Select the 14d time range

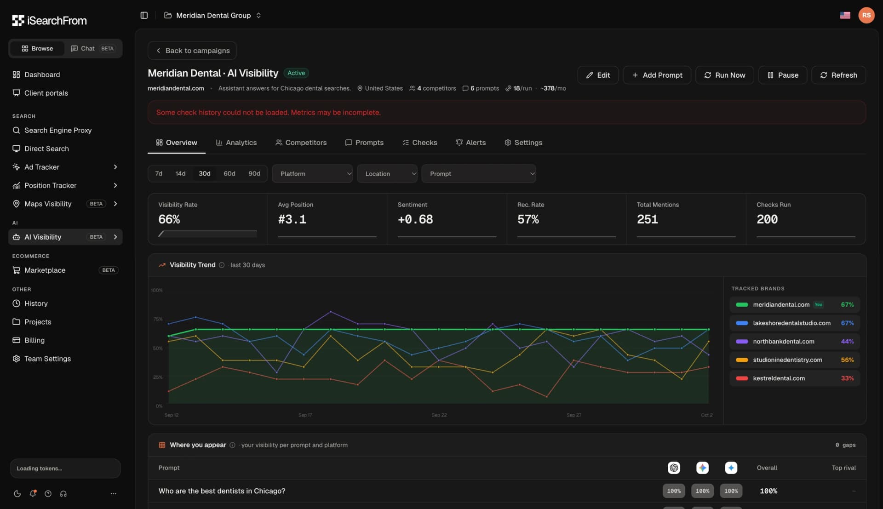(x=180, y=173)
